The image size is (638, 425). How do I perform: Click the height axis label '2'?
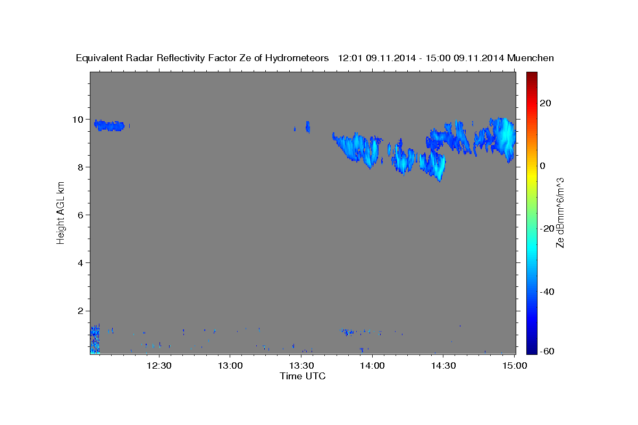(80, 310)
